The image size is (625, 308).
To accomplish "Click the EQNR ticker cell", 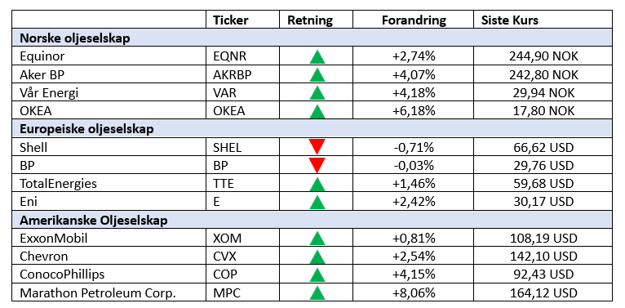I will pos(242,56).
